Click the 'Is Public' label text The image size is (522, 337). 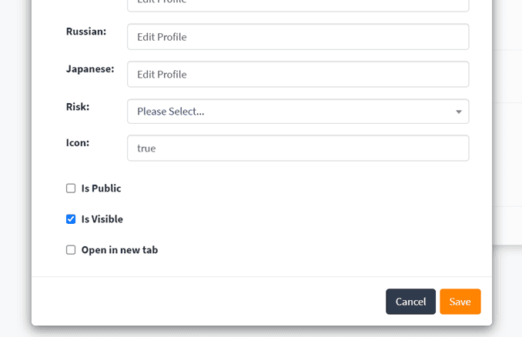coord(101,189)
